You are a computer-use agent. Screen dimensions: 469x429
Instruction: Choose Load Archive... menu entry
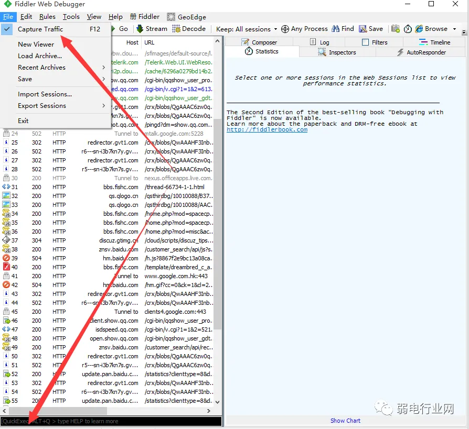tap(40, 56)
